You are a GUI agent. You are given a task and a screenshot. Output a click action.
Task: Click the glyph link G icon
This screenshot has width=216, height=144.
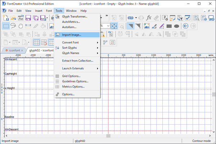[111, 34]
